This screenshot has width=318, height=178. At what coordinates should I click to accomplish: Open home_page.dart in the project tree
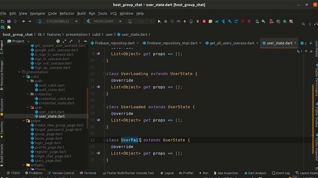coord(49,138)
